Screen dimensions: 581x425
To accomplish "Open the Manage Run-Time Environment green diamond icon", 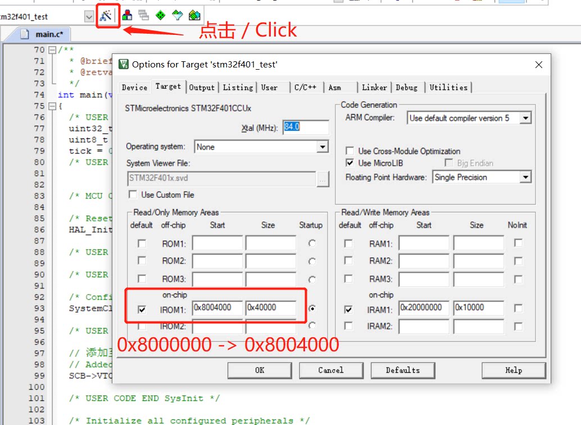I will pos(161,16).
